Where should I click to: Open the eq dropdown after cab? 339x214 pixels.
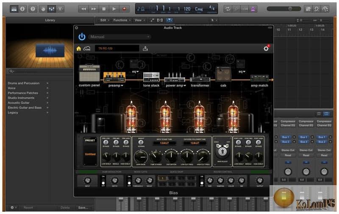242,71
